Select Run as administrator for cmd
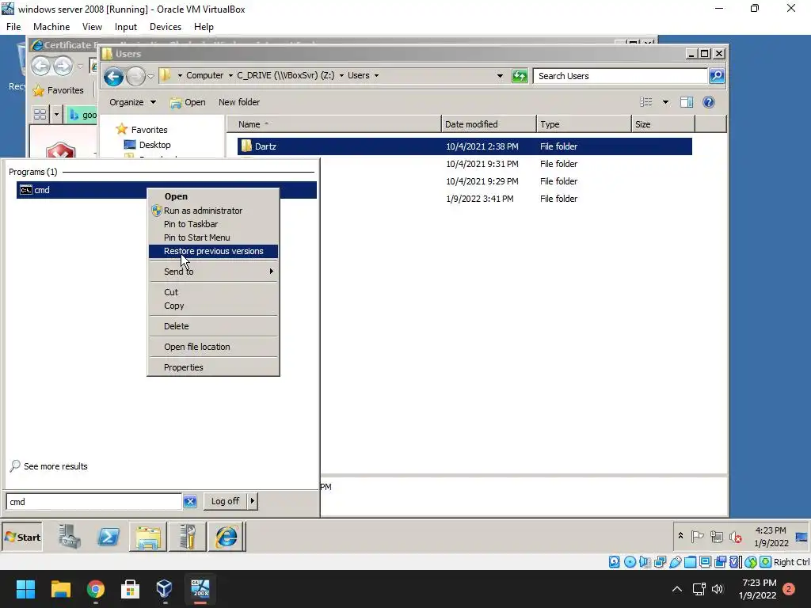Viewport: 811px width, 608px height. click(214, 211)
